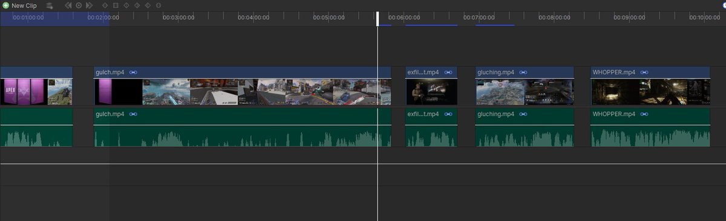Click the ruler at 00:10:00:00

pyautogui.click(x=704, y=18)
